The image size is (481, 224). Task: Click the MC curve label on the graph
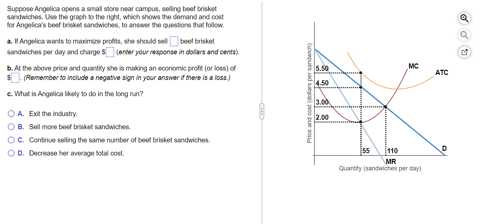point(413,66)
